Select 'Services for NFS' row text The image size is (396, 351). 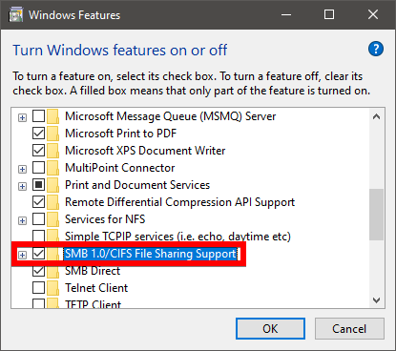tap(105, 219)
